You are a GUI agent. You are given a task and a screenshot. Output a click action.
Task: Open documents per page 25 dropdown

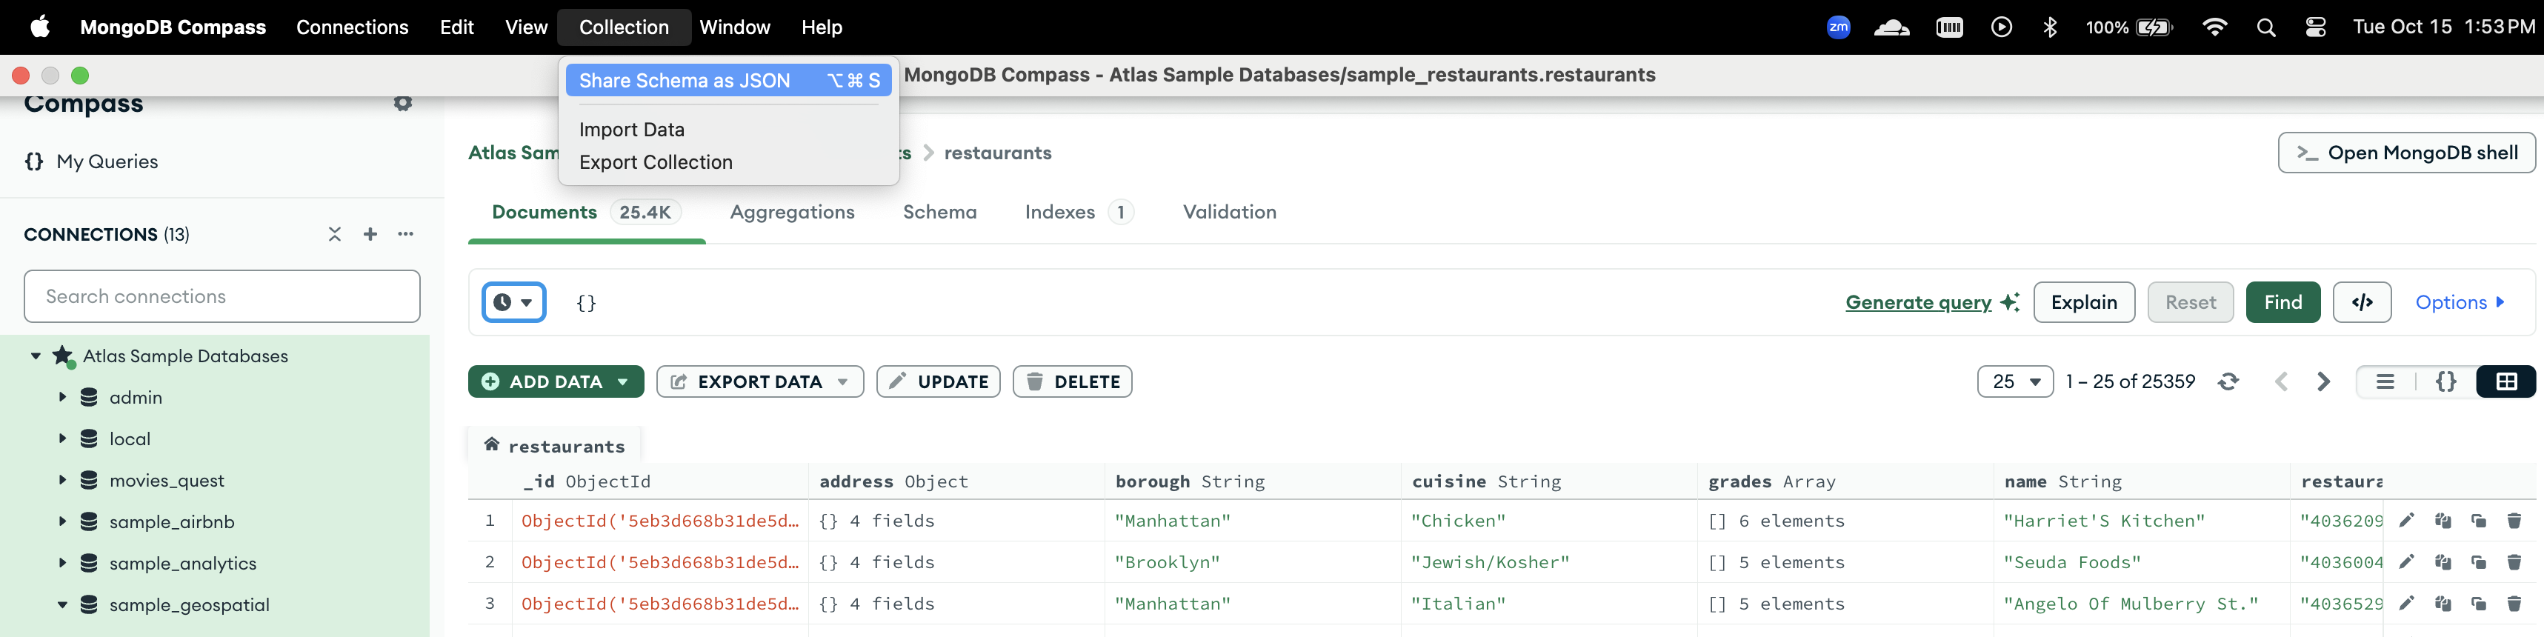2014,381
